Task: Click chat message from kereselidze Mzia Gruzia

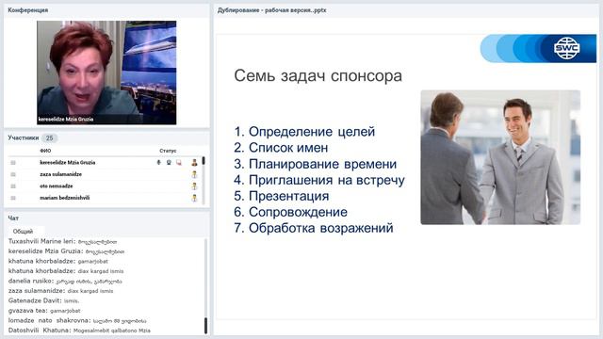Action: pyautogui.click(x=66, y=251)
